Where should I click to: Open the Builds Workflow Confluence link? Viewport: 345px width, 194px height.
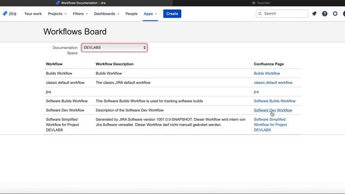click(267, 73)
